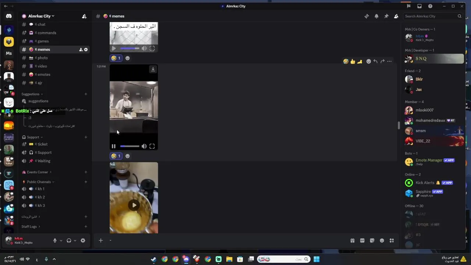
Task: Mute volume on the top video
Action: point(144,48)
